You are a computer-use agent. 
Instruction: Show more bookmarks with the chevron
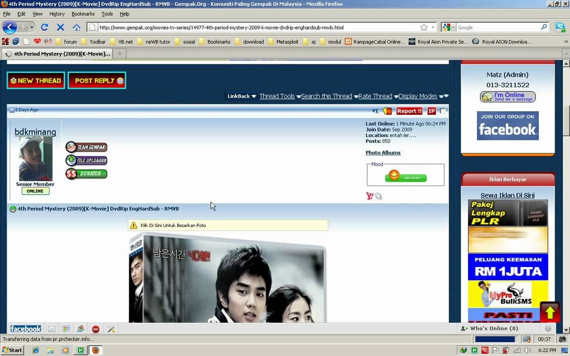[x=566, y=42]
